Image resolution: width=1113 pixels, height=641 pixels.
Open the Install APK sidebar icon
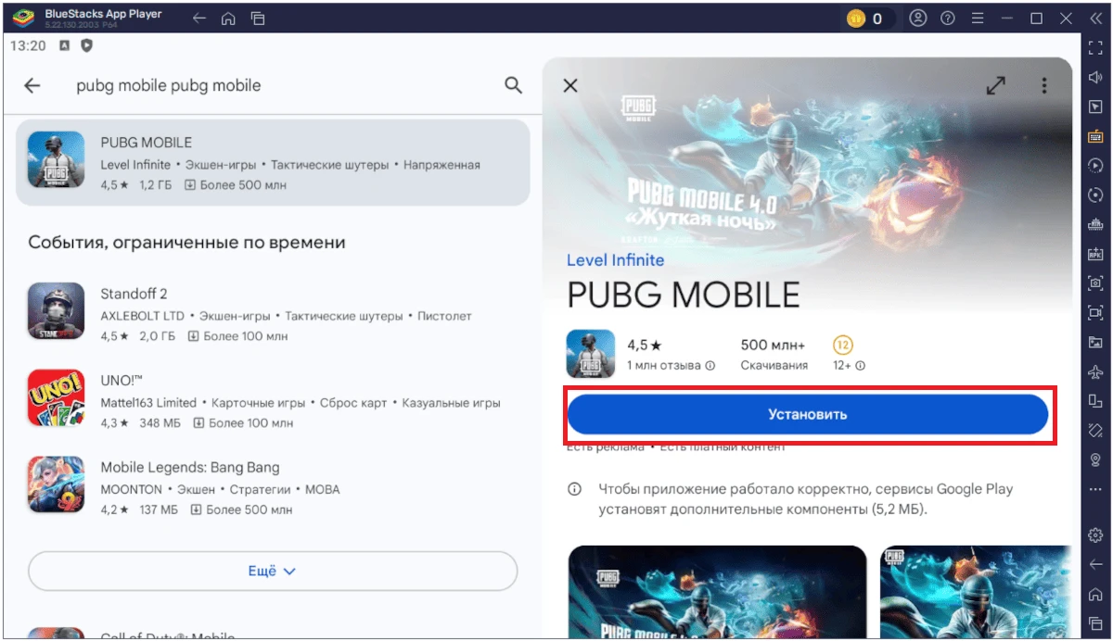1094,255
